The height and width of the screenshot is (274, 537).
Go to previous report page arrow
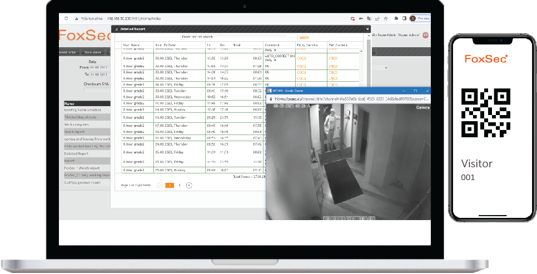[160, 185]
